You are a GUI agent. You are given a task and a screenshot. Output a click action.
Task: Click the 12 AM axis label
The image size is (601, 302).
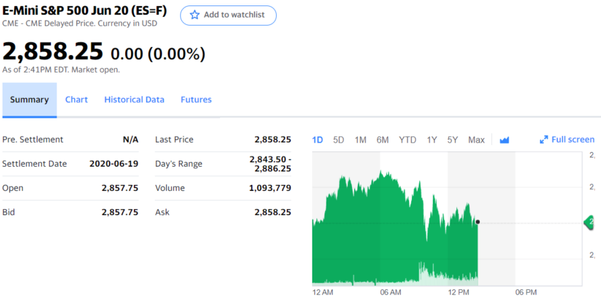tap(323, 293)
